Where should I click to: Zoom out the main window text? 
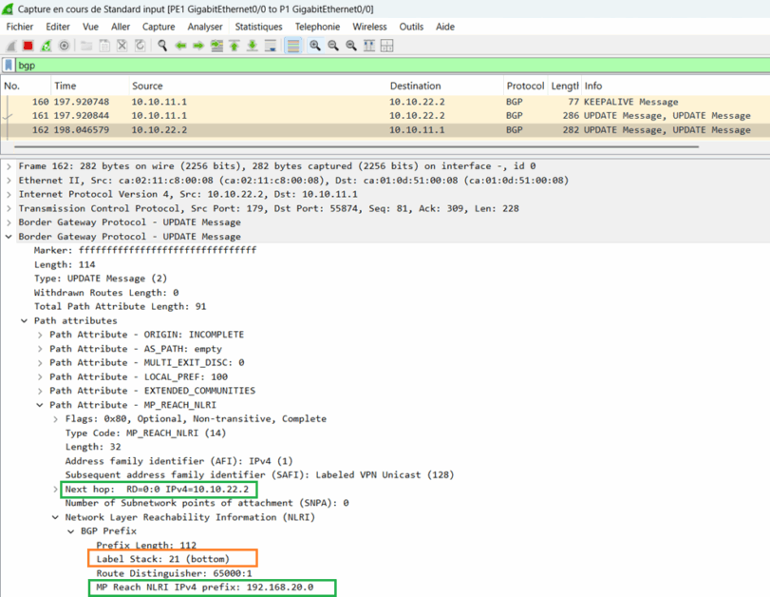pos(333,46)
